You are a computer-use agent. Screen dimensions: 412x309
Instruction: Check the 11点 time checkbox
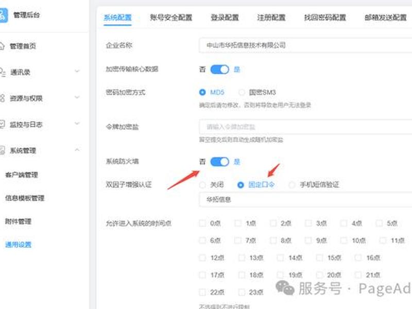[x=383, y=240]
